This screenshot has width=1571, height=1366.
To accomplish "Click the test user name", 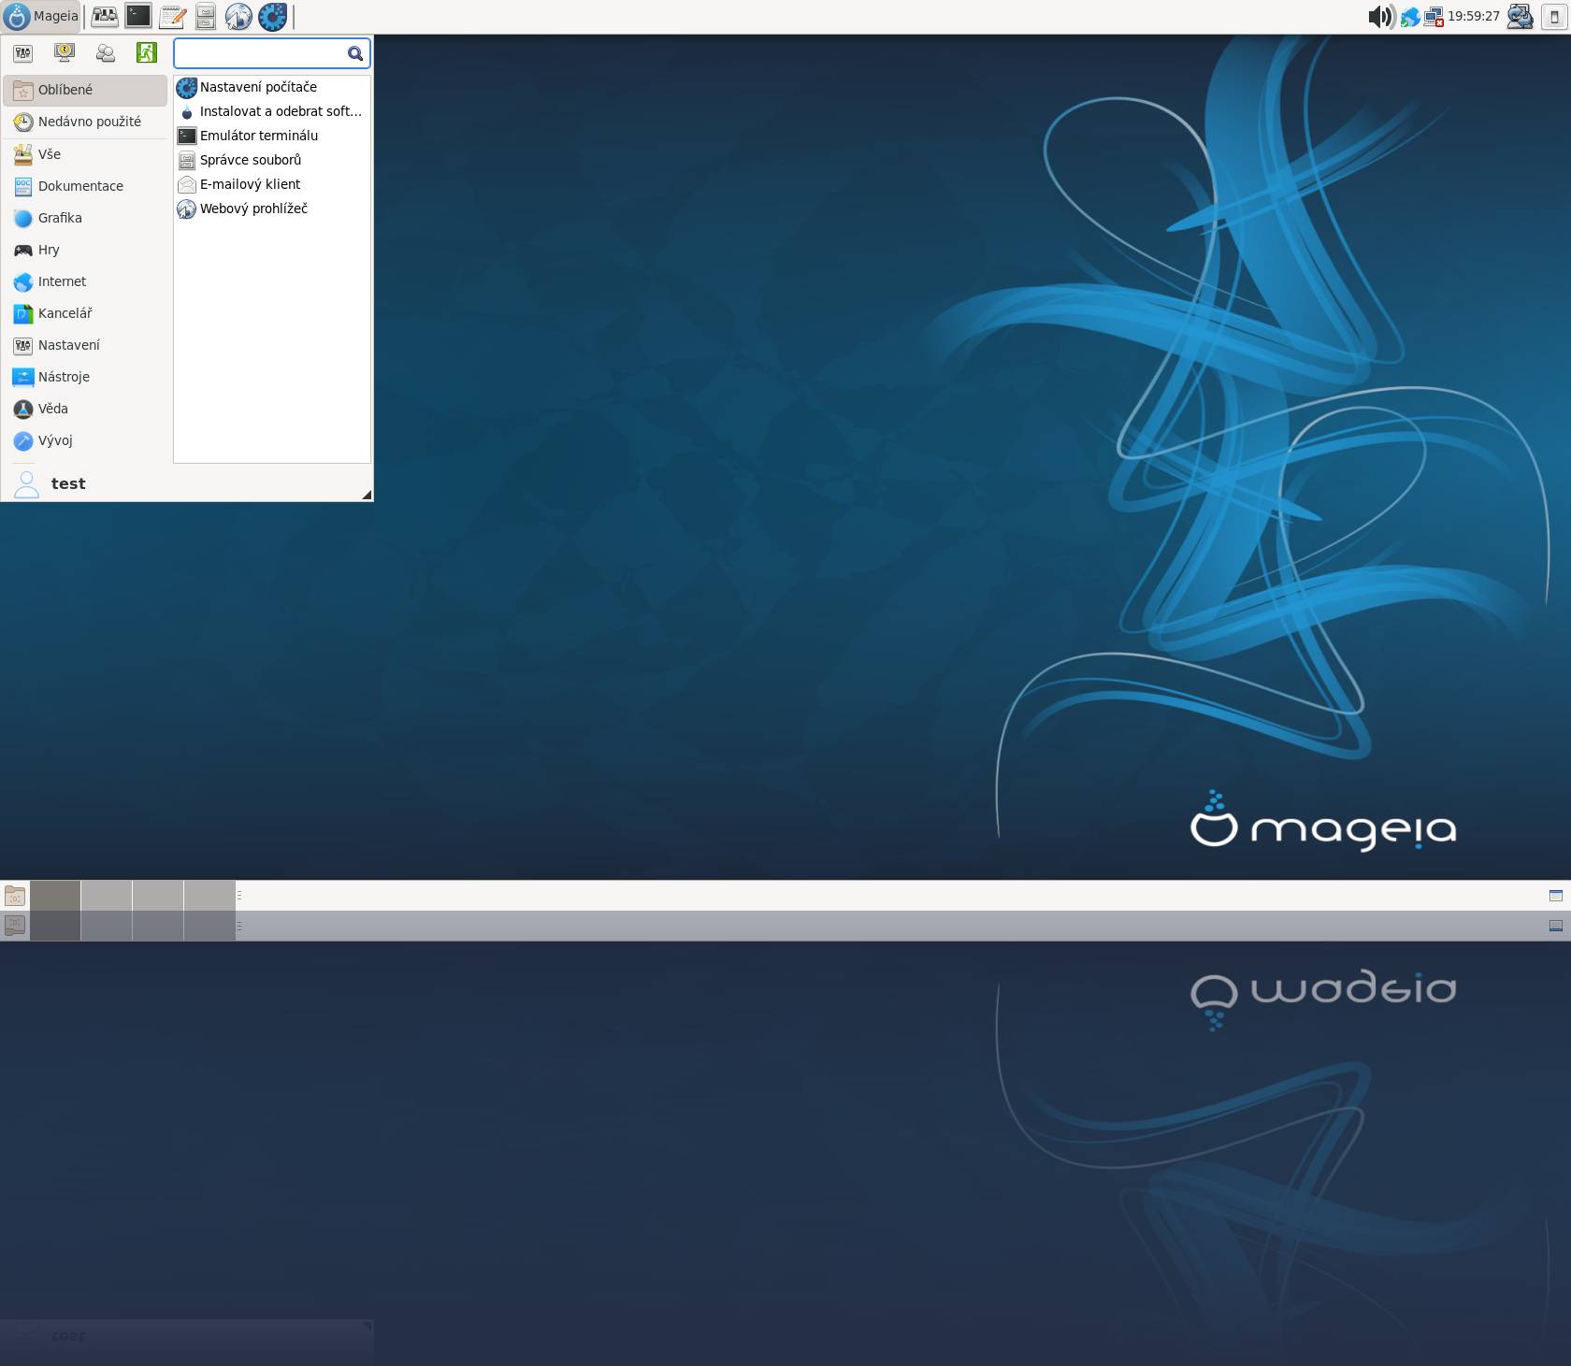I will (68, 483).
